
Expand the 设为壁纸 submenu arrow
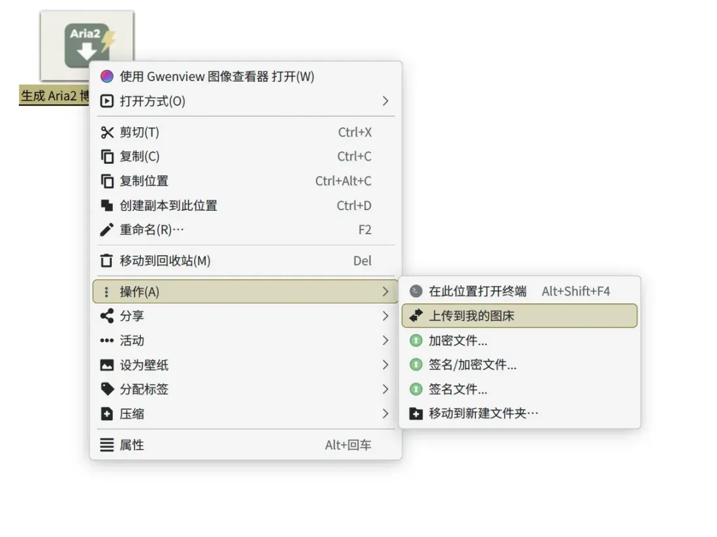(385, 365)
